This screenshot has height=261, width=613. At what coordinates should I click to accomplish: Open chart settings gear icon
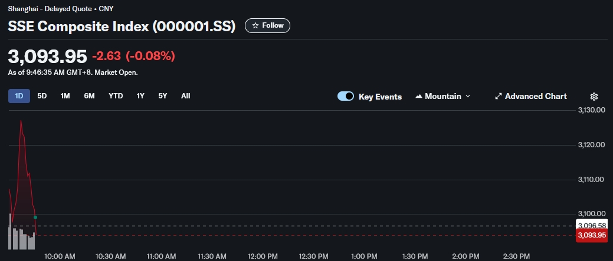point(594,97)
